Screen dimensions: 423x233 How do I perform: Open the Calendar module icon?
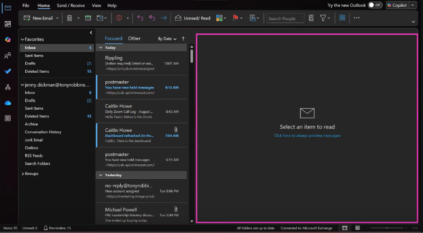[x=8, y=24]
